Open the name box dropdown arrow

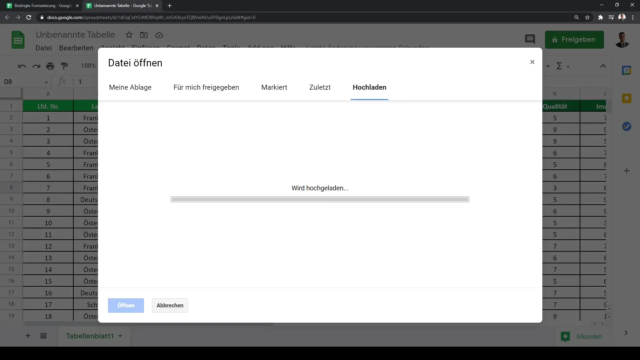pos(46,82)
